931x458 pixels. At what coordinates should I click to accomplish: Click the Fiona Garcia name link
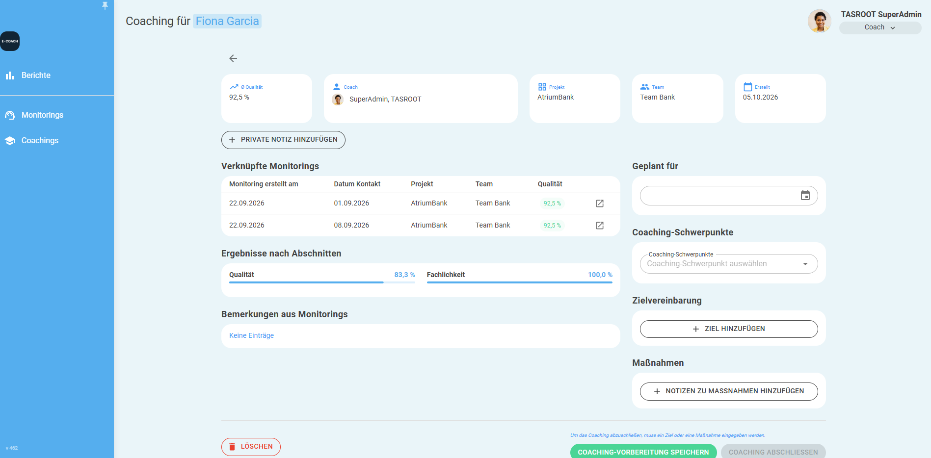tap(227, 21)
